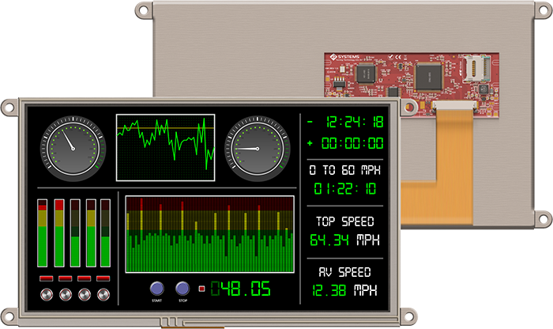Viewport: 553px width, 329px height.
Task: Select the AV SPEED 12.38 MPH readout
Action: point(344,282)
